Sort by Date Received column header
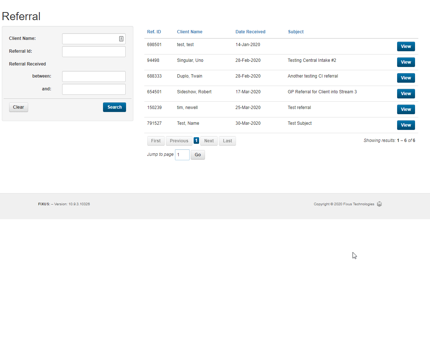 pyautogui.click(x=250, y=32)
